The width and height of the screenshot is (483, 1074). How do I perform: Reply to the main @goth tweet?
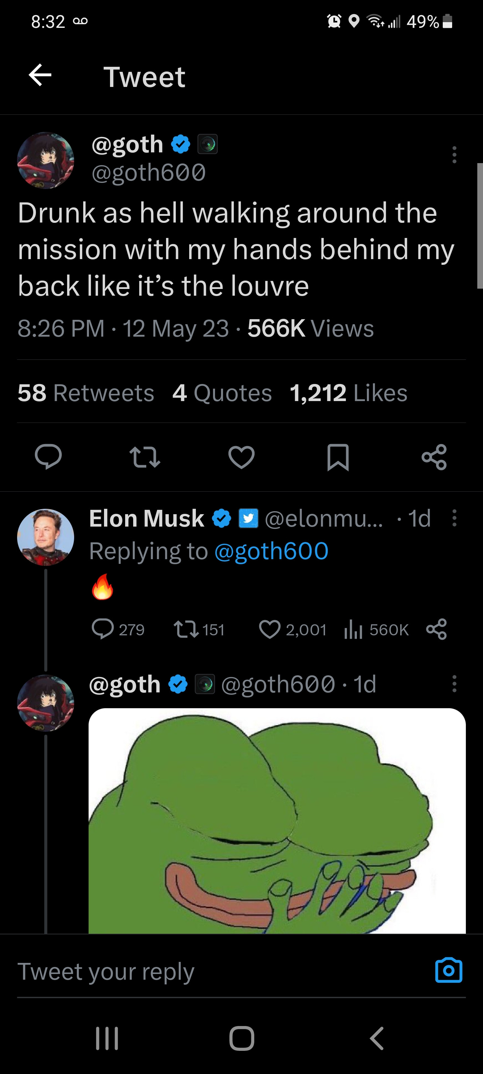[x=48, y=457]
